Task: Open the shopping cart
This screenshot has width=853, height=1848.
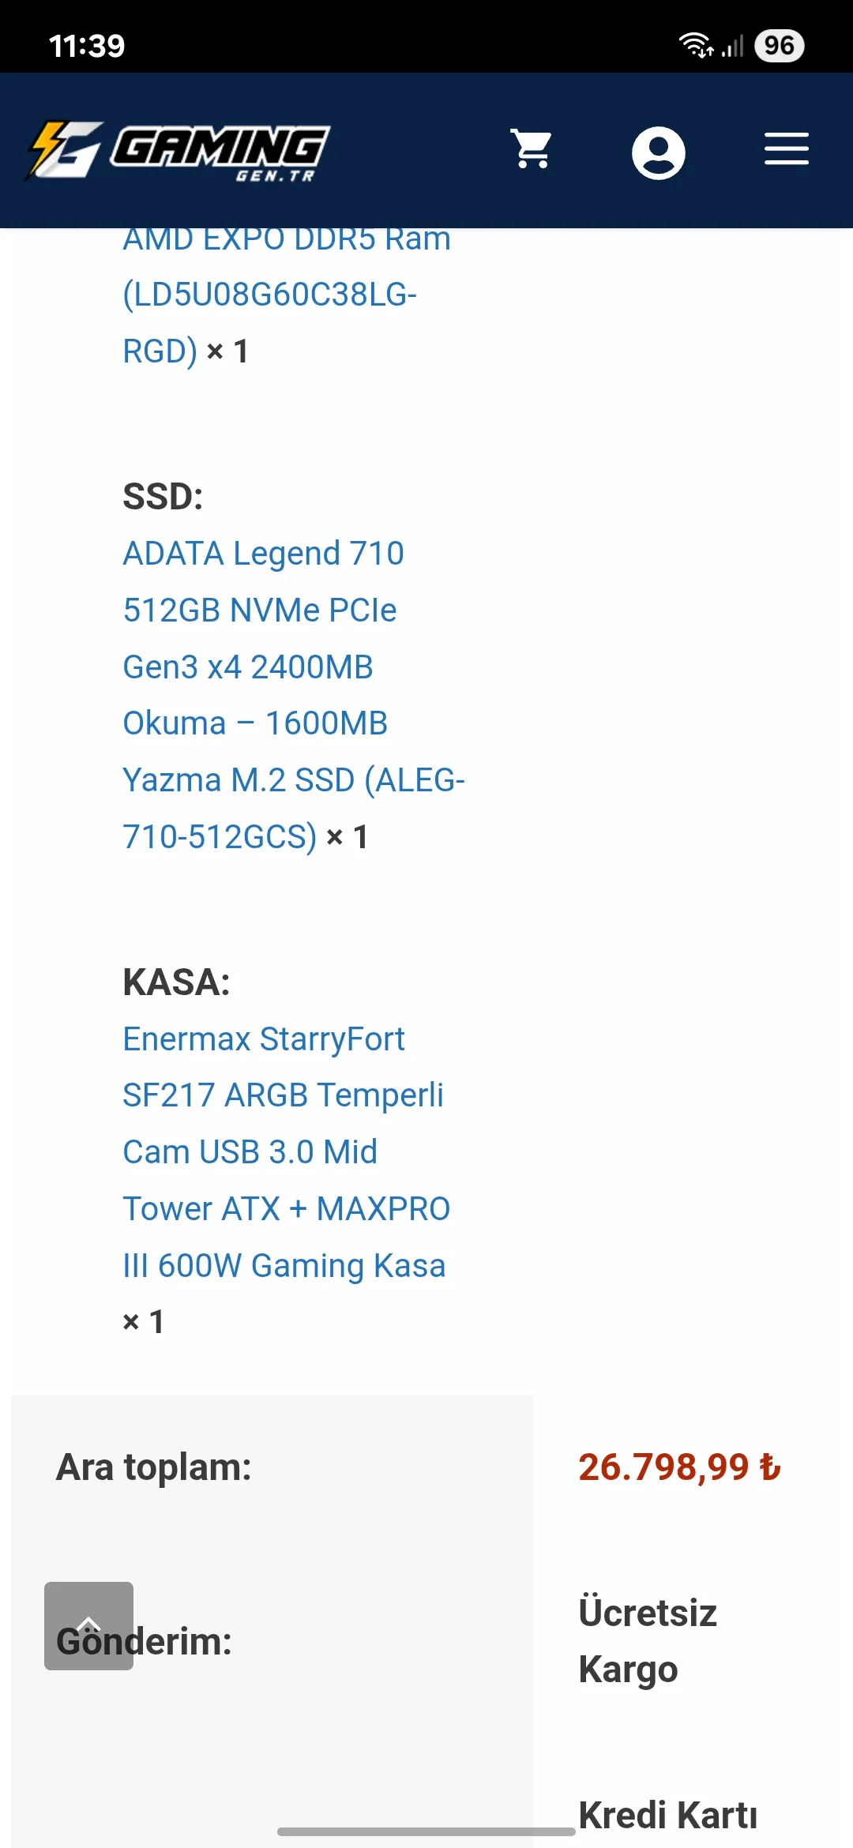Action: pyautogui.click(x=532, y=149)
